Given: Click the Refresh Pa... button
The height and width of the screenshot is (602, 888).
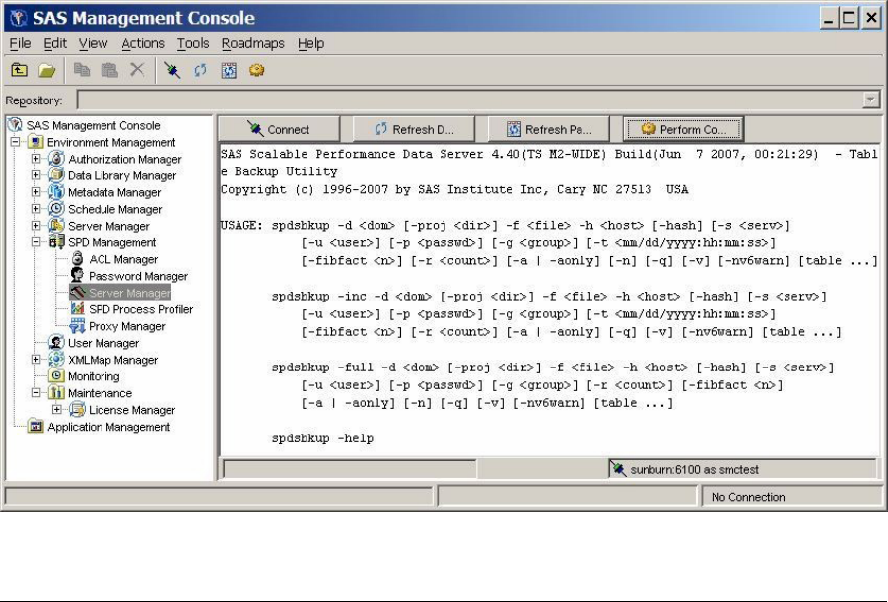Looking at the screenshot, I should point(549,129).
